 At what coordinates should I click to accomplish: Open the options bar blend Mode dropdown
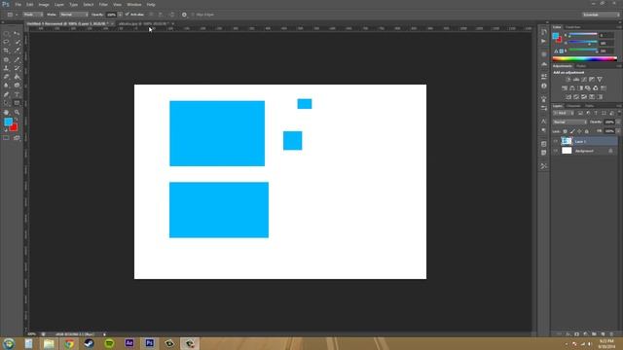pos(74,15)
